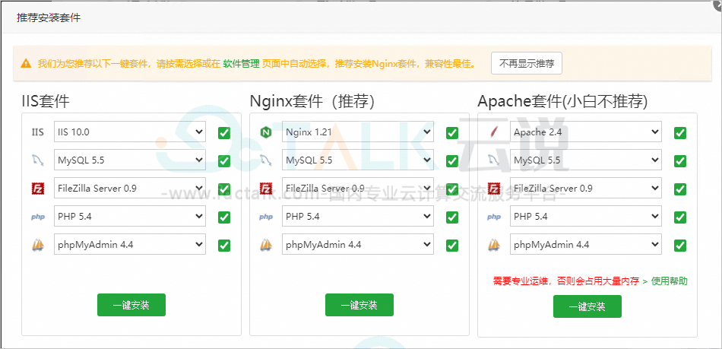Click the MySQL dolphin icon in IIS suite
Viewport: 722px width, 349px height.
pos(38,160)
